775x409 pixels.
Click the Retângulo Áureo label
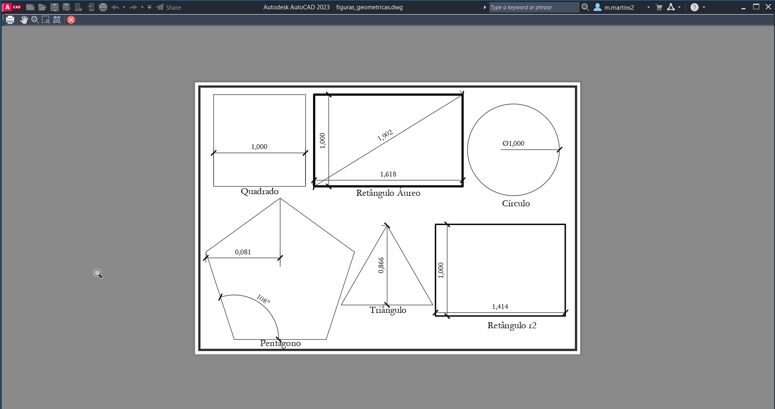click(388, 193)
